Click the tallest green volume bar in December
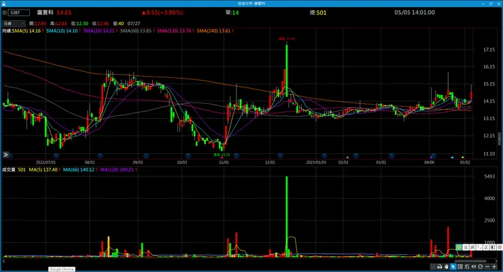 [286, 216]
